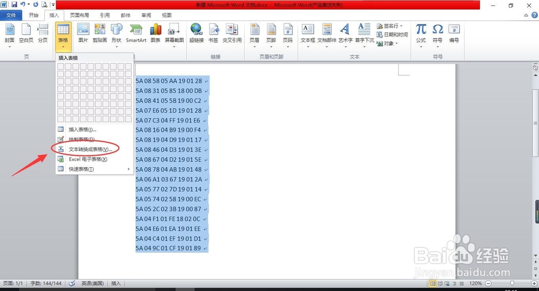Open the undo history dropdown arrow
539x291 pixels.
pos(29,5)
